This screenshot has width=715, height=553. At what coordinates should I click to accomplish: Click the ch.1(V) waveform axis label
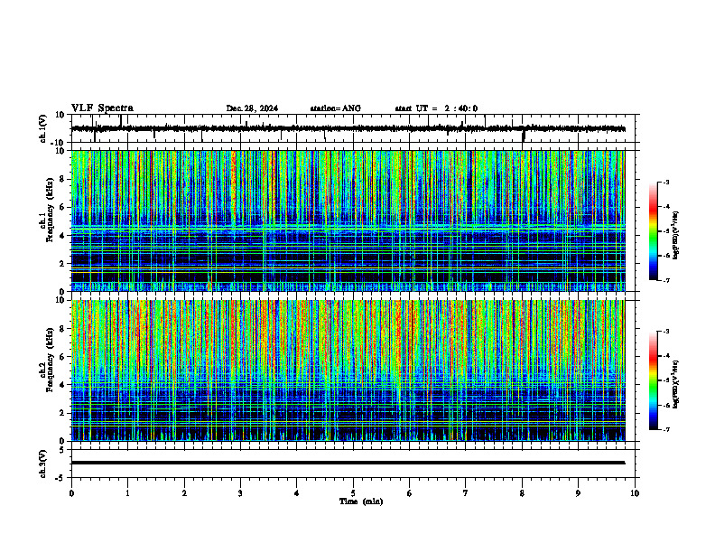point(43,128)
